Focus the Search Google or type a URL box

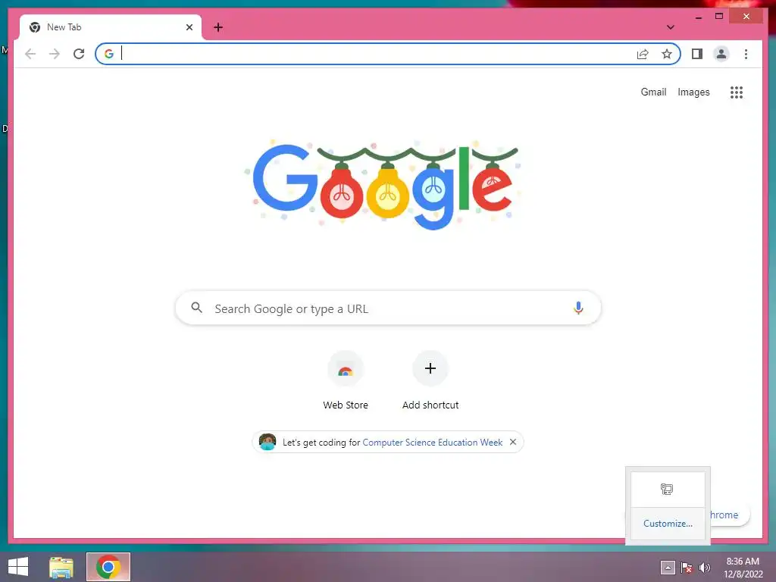(388, 308)
